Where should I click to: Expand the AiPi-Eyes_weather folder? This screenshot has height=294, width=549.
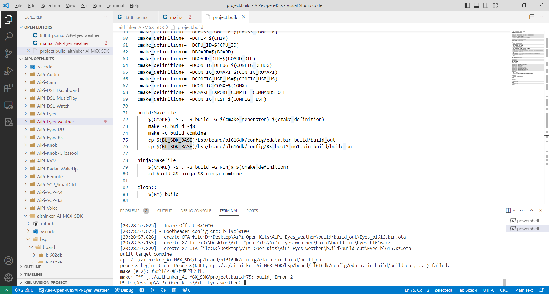point(65,122)
